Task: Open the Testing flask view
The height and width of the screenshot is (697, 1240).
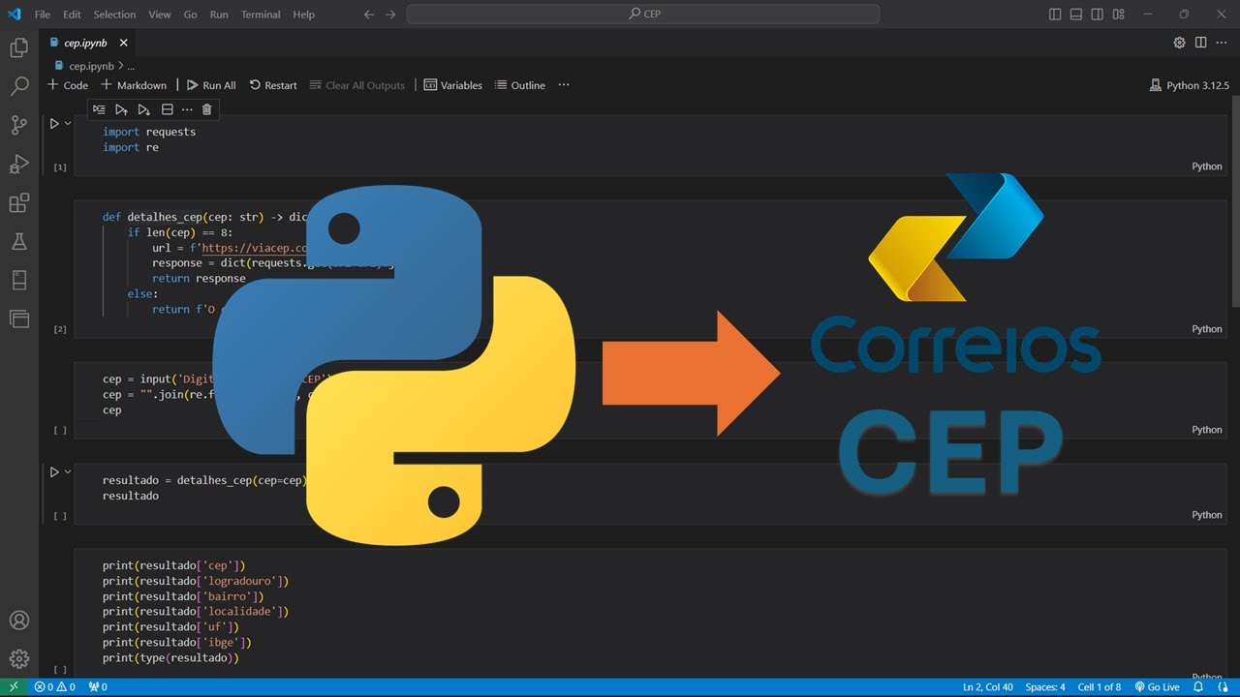Action: pos(18,241)
